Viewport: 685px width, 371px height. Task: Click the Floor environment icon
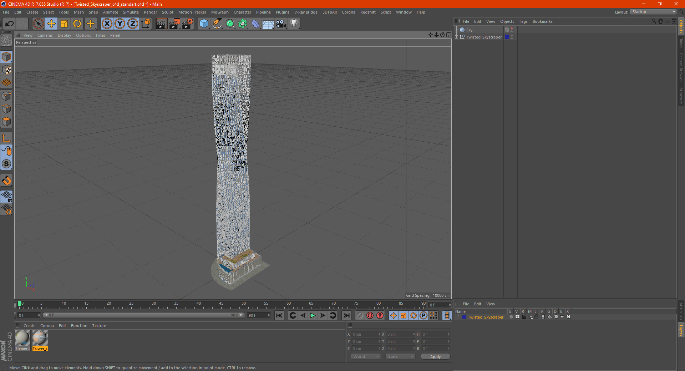pyautogui.click(x=268, y=24)
